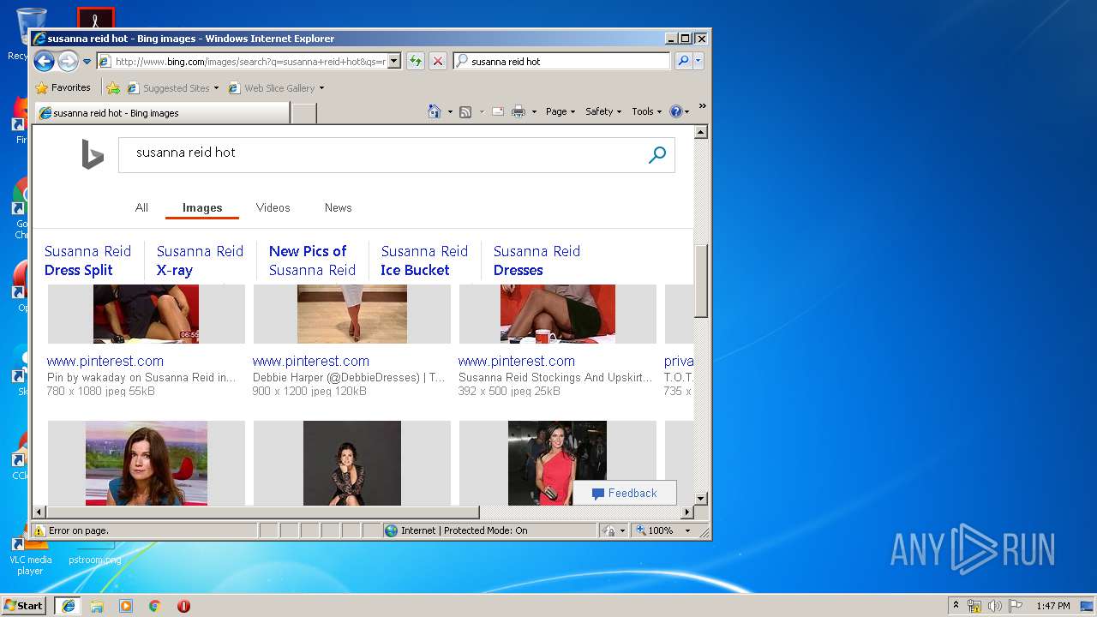Click the Read Mail icon

497,111
